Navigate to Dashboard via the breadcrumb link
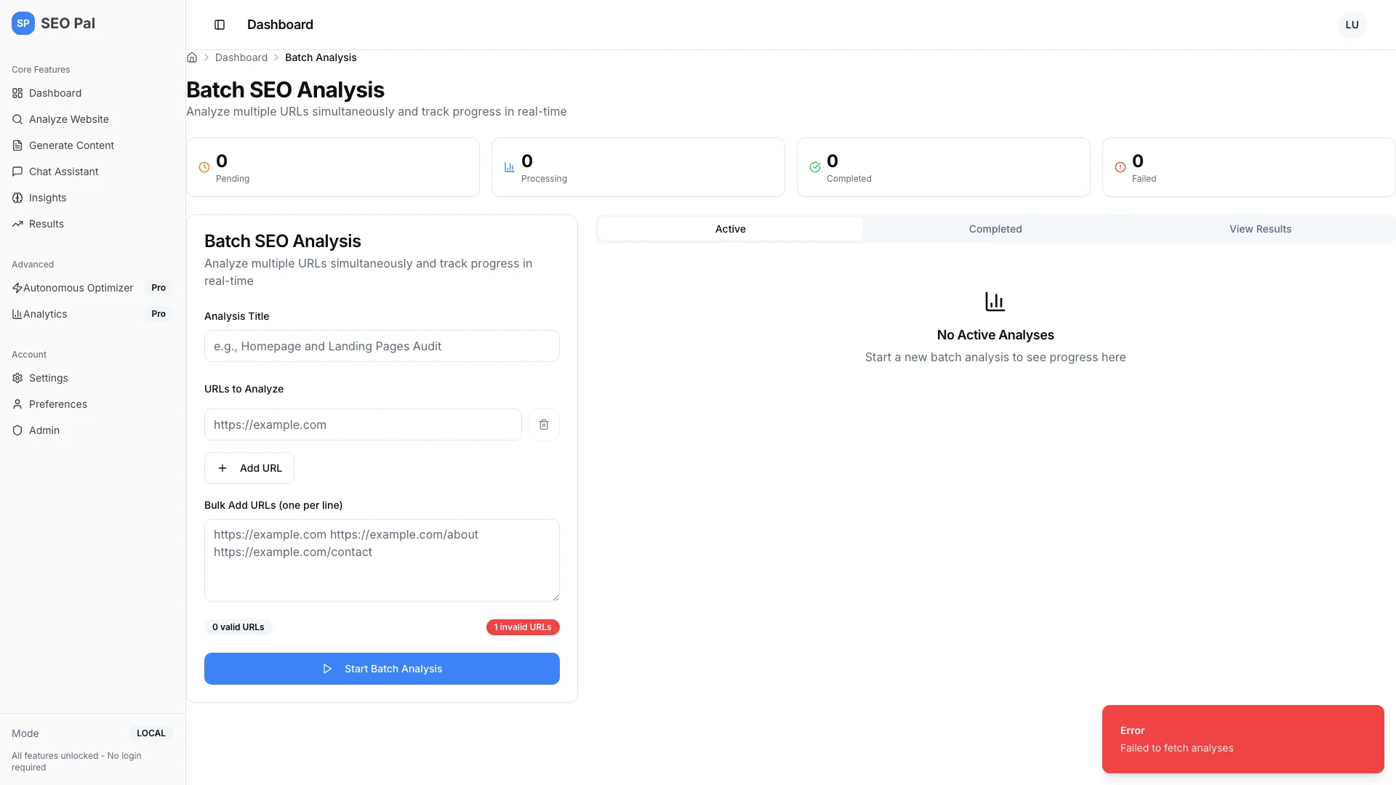The height and width of the screenshot is (785, 1396). coord(241,57)
